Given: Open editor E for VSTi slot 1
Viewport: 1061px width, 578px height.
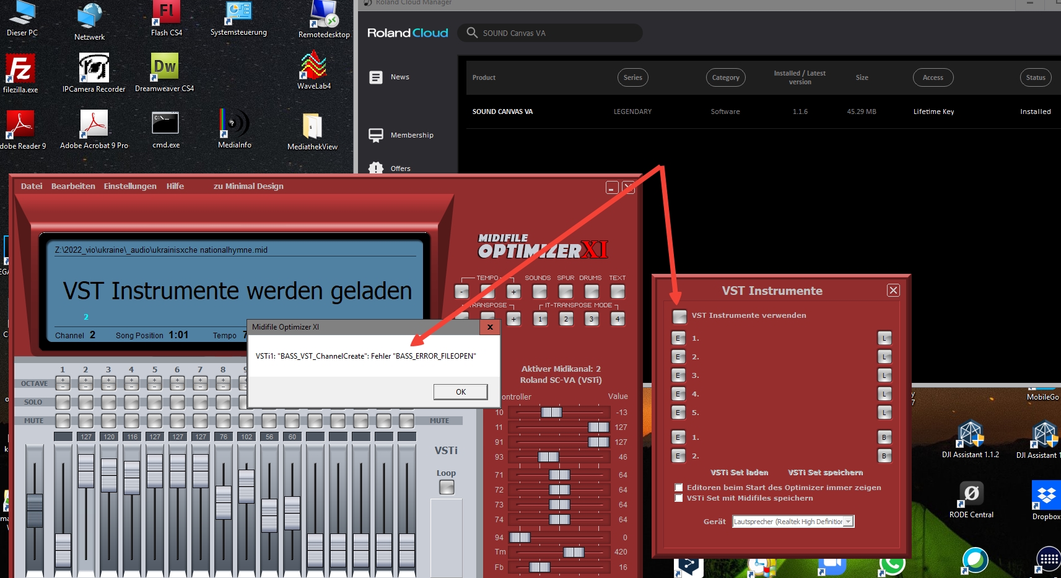Looking at the screenshot, I should (678, 338).
